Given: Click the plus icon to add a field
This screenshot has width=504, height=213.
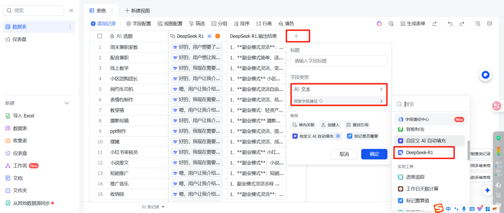Looking at the screenshot, I should pyautogui.click(x=296, y=36).
